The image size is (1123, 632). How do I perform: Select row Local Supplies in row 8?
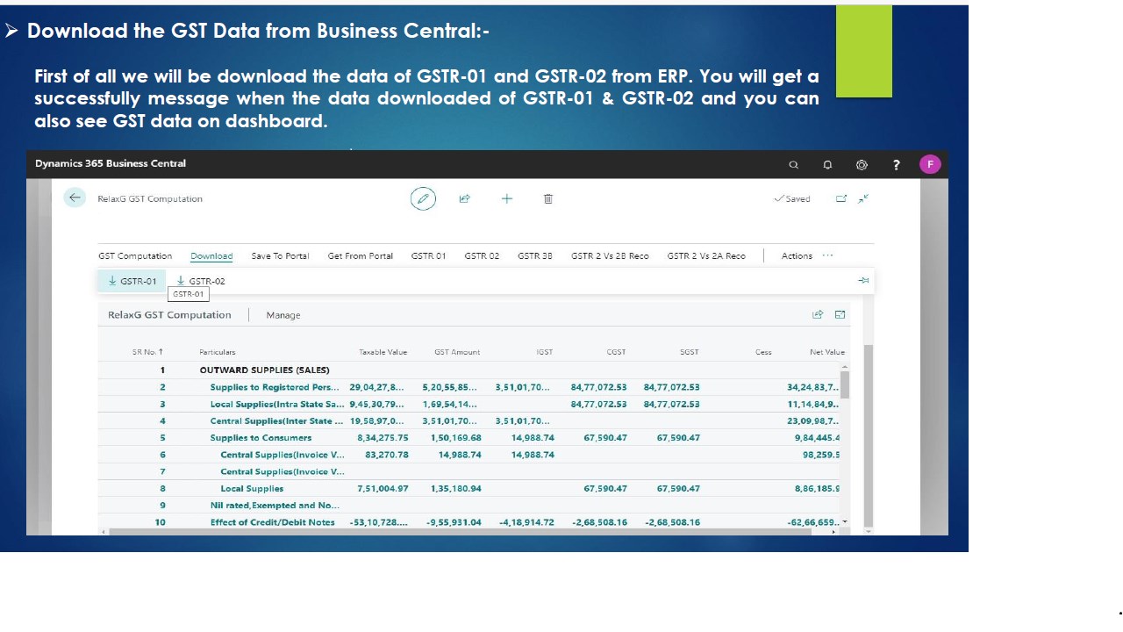tap(469, 489)
